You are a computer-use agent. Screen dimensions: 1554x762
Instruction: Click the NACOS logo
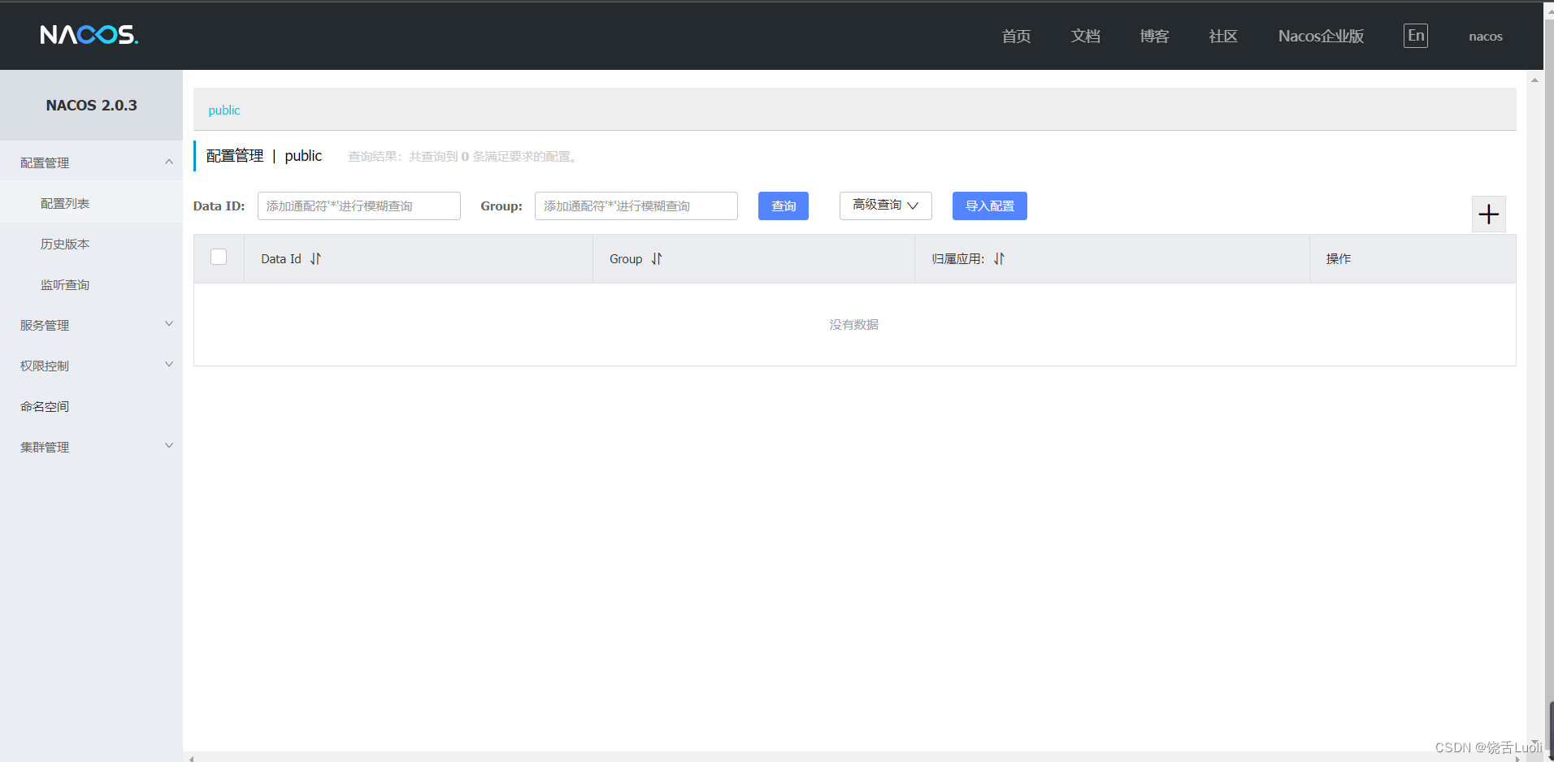tap(89, 35)
